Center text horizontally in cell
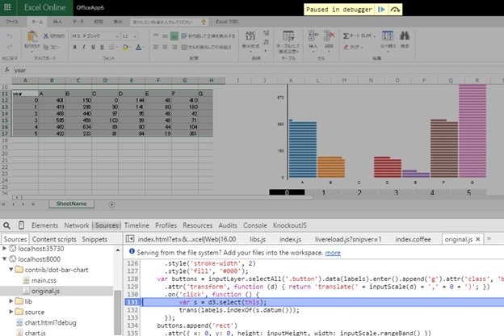The height and width of the screenshot is (336, 504). [x=165, y=47]
